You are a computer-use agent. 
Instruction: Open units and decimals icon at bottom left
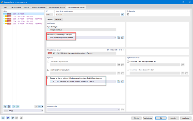[3, 118]
